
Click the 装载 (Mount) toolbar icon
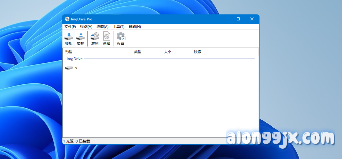[68, 38]
